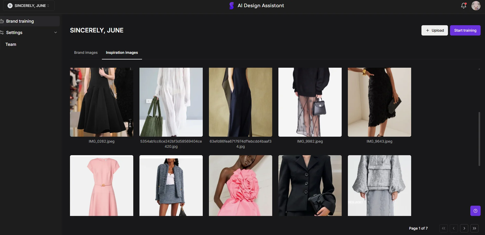Select the Inspiration images tab

122,53
